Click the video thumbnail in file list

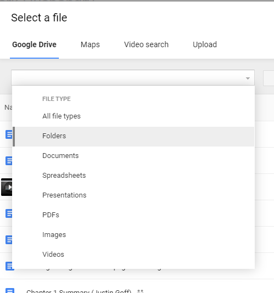coord(7,187)
